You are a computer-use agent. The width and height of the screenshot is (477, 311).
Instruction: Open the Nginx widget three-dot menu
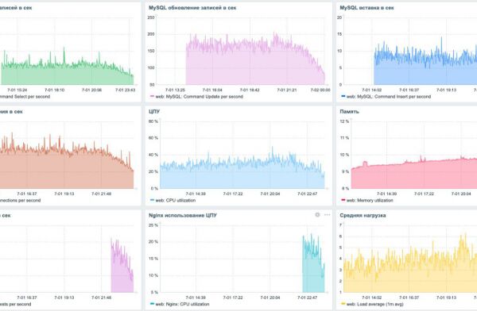pyautogui.click(x=327, y=215)
